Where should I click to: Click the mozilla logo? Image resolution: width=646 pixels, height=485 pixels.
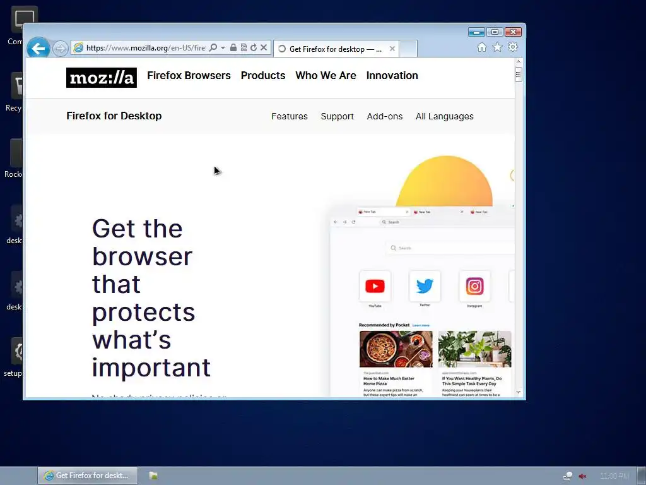[x=102, y=78]
